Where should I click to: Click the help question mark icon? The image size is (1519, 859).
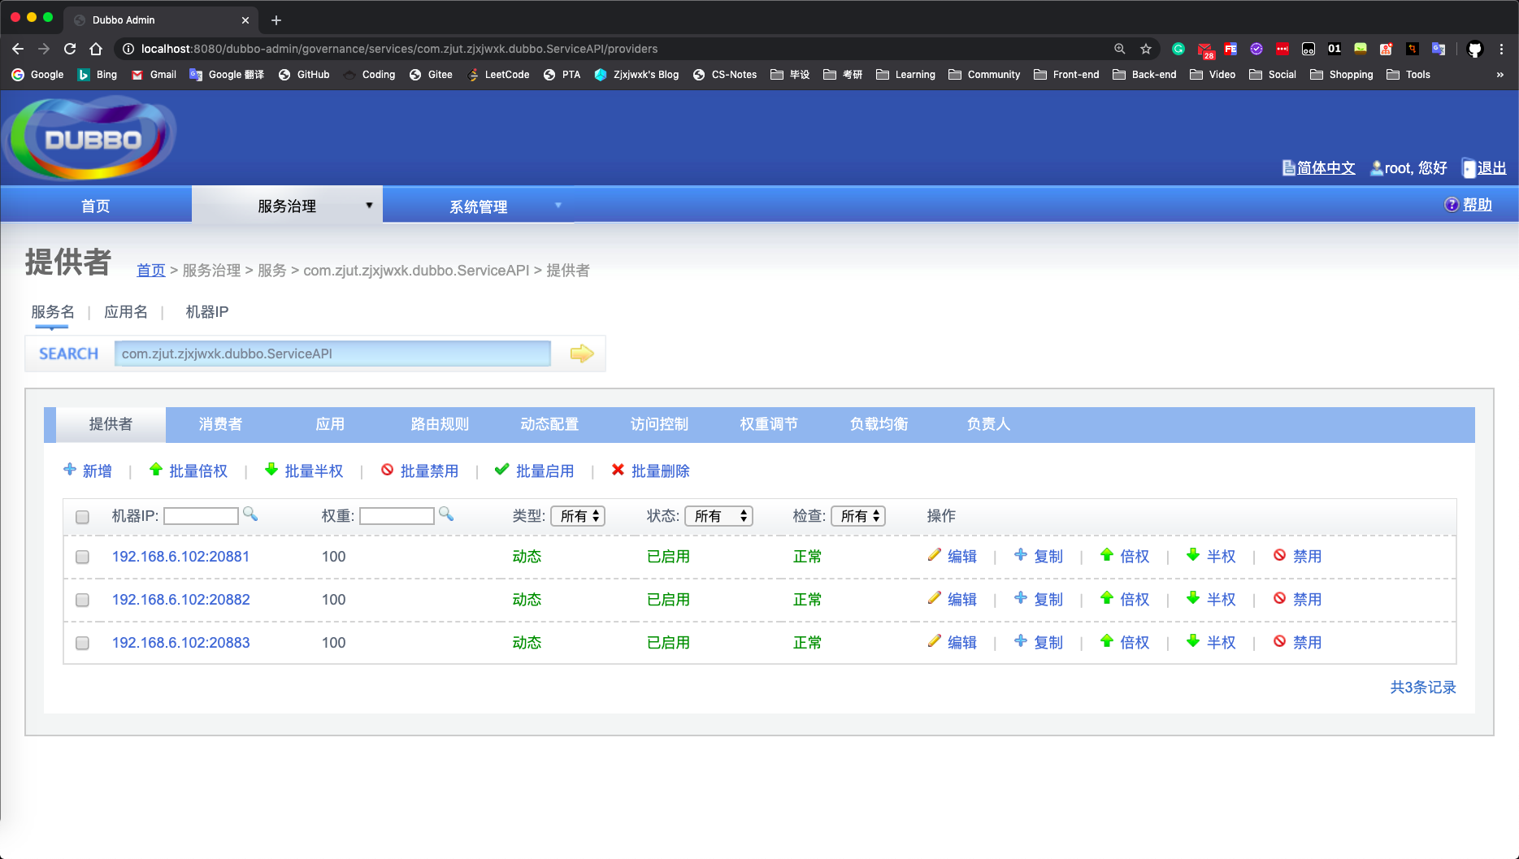[1452, 205]
